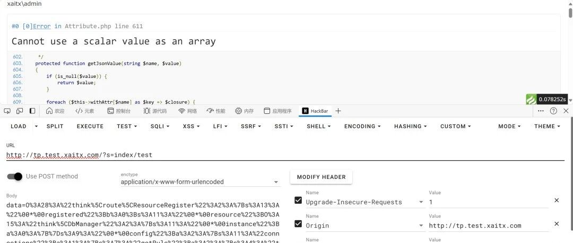Open the 网络 network tab
Image resolution: width=573 pixels, height=243 pixels.
[187, 111]
